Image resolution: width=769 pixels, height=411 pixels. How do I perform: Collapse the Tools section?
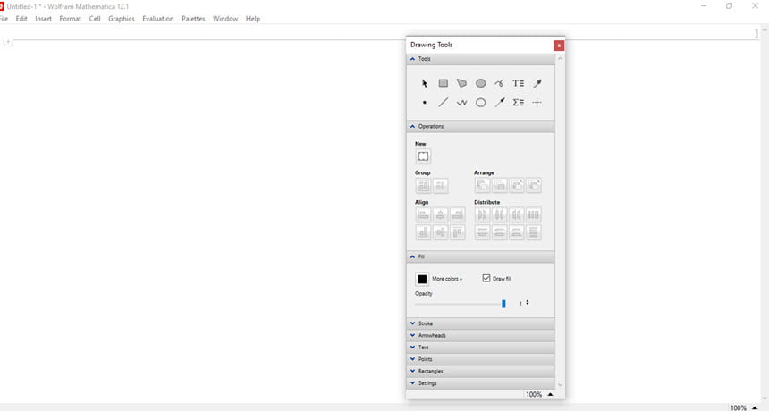point(481,59)
